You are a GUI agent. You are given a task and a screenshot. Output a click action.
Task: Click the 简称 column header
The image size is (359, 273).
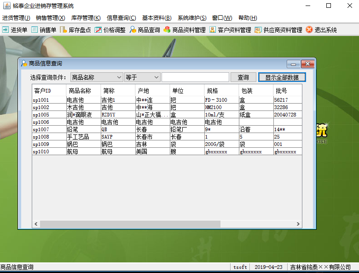pos(118,91)
